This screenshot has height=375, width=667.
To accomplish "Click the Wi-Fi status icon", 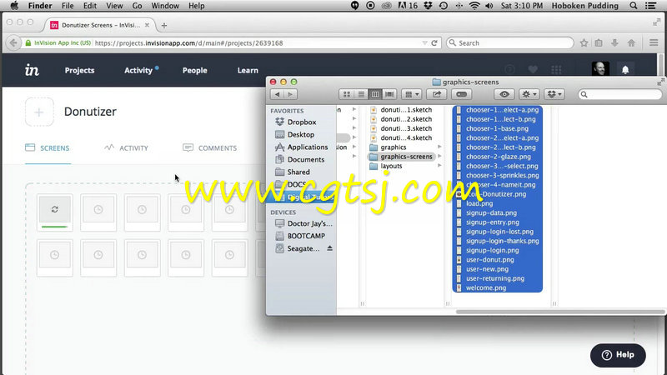I will click(x=474, y=6).
